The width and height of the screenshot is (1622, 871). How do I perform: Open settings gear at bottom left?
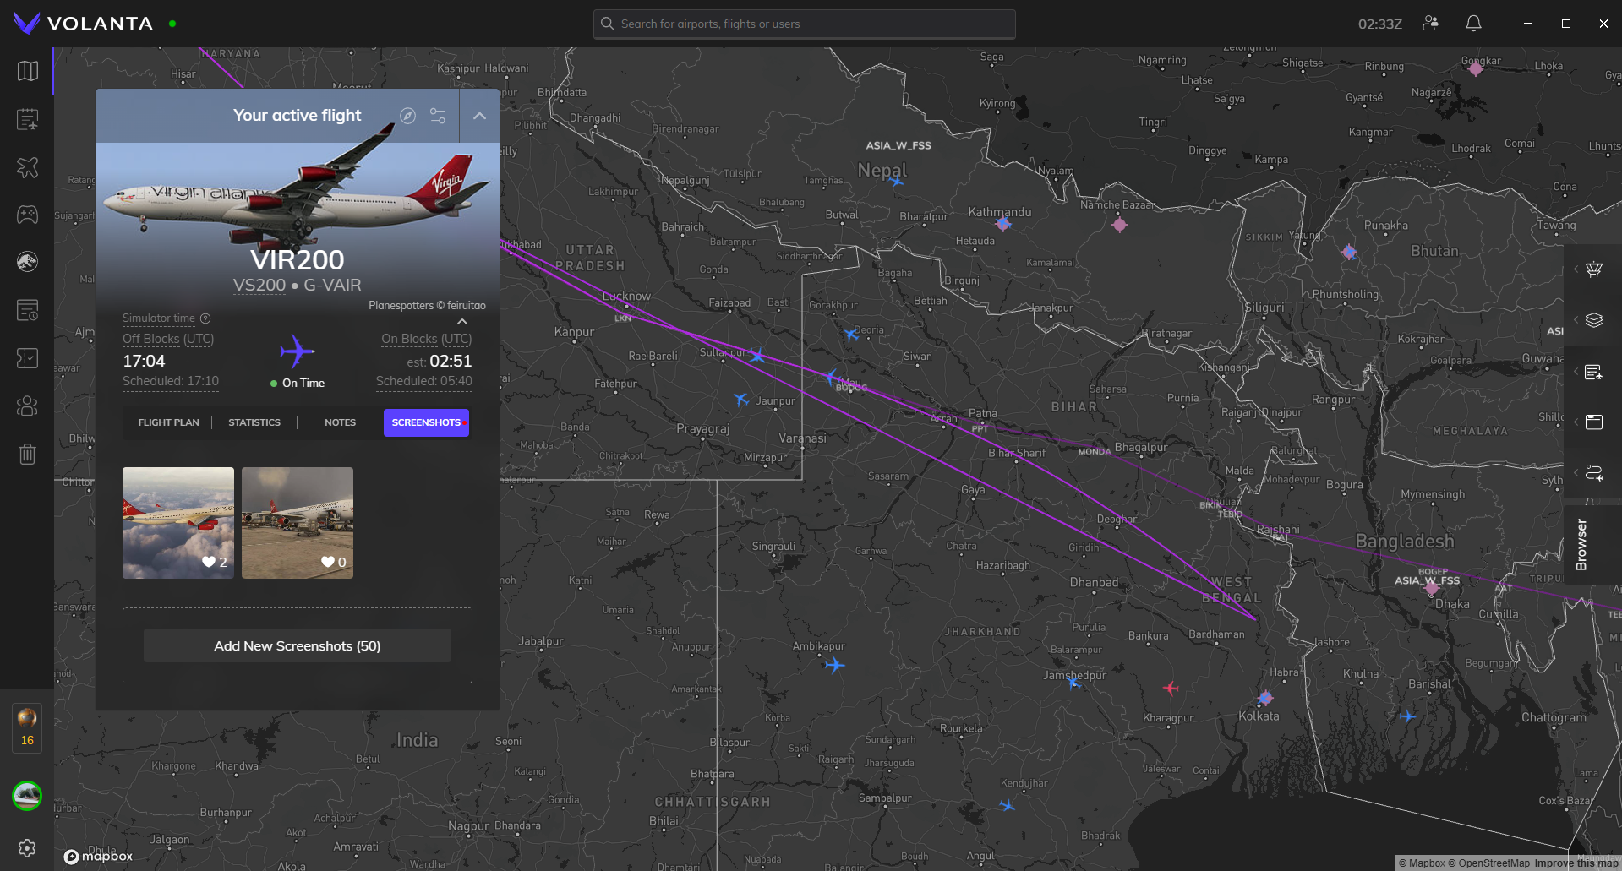pos(27,847)
